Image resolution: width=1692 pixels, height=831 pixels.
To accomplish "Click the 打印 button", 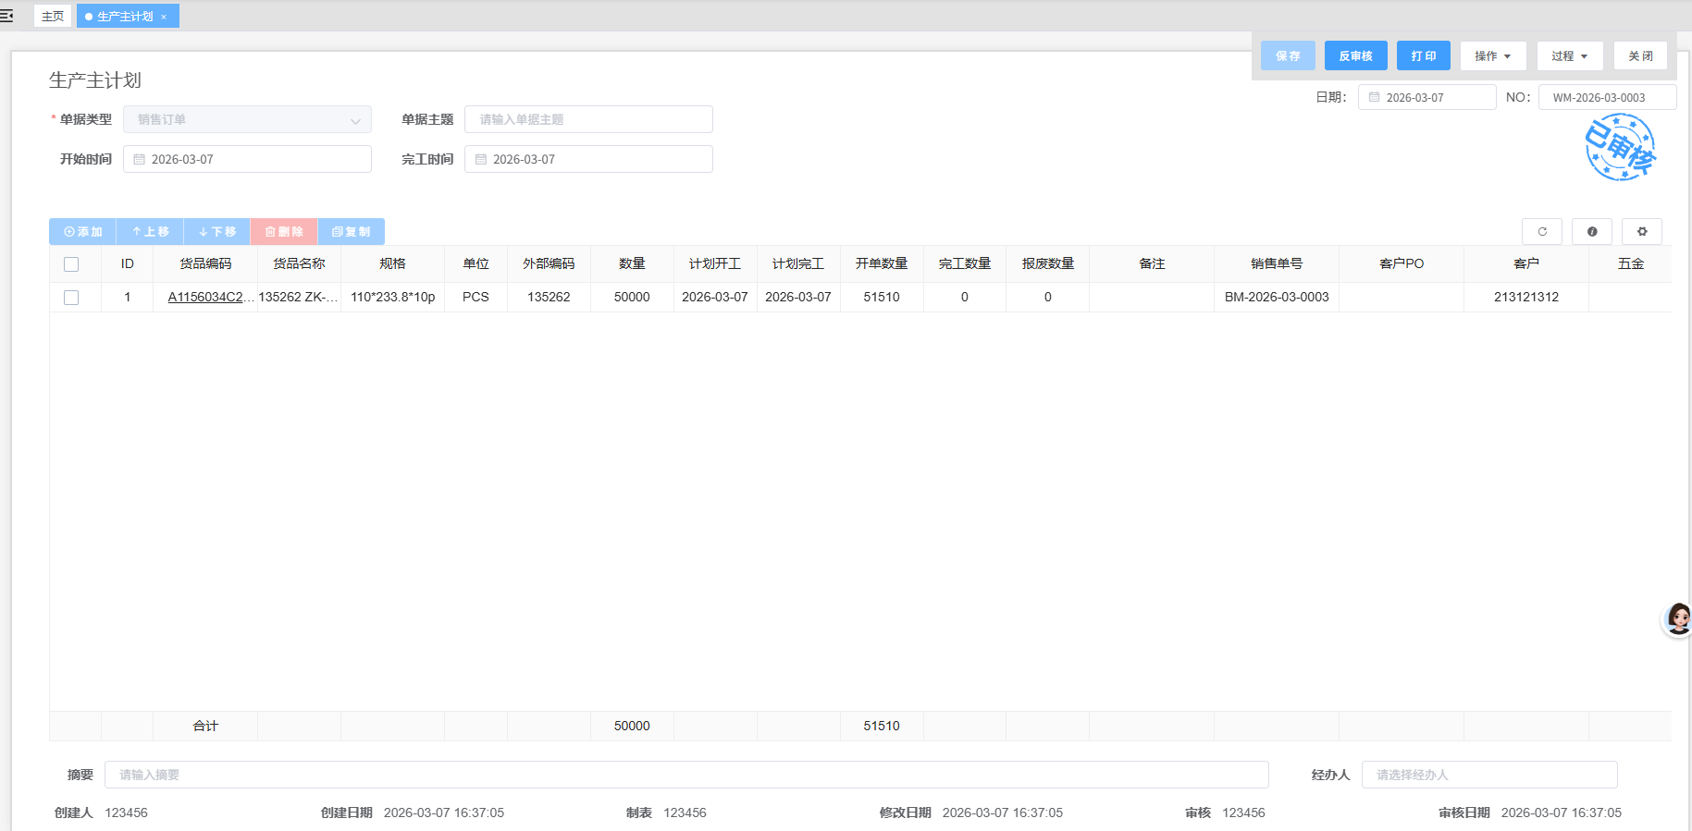I will click(x=1423, y=56).
